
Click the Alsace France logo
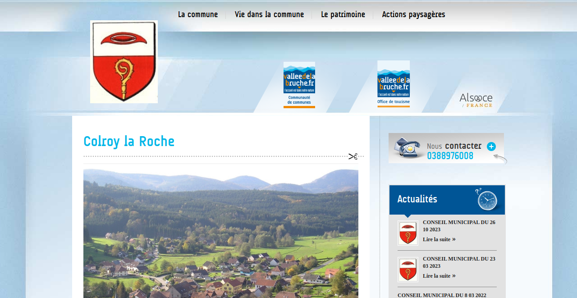476,100
